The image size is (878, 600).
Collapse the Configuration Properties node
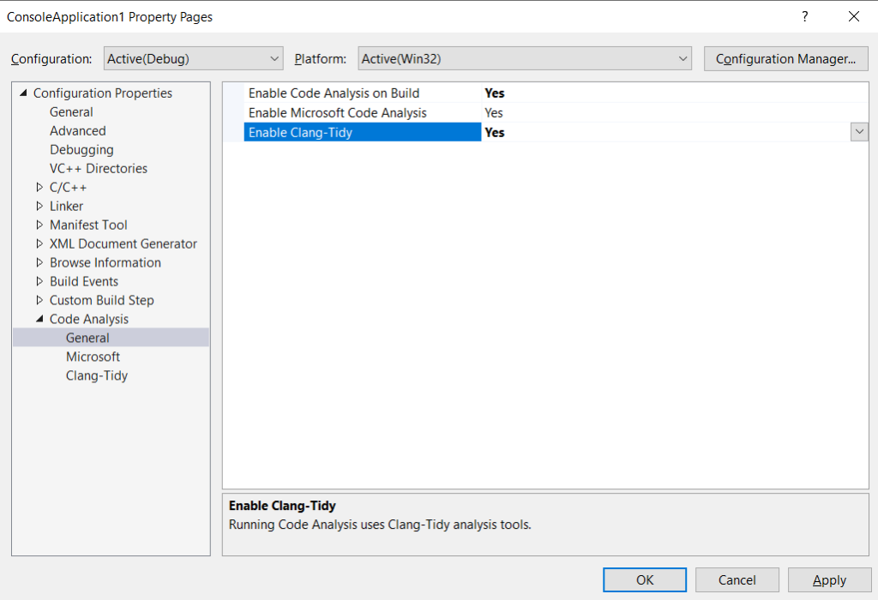click(23, 93)
